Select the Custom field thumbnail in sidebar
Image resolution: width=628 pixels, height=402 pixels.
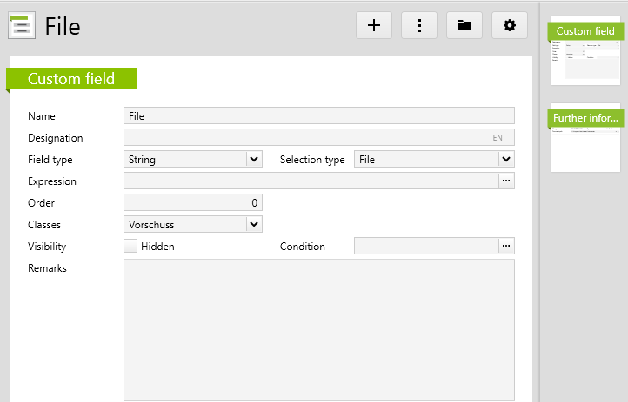coord(585,52)
